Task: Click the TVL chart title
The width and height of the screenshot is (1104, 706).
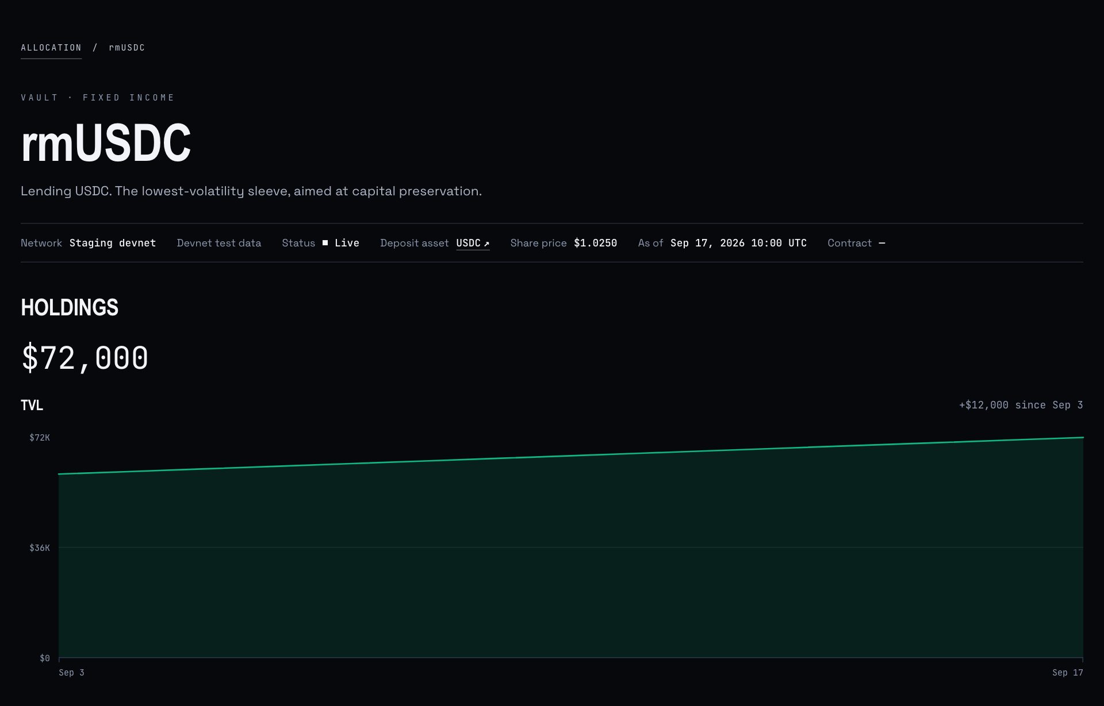Action: pyautogui.click(x=32, y=406)
